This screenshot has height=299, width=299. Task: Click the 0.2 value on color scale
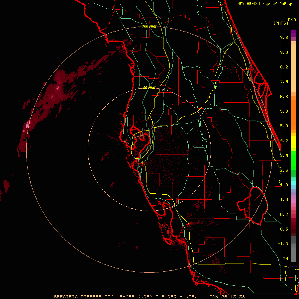coord(284,215)
